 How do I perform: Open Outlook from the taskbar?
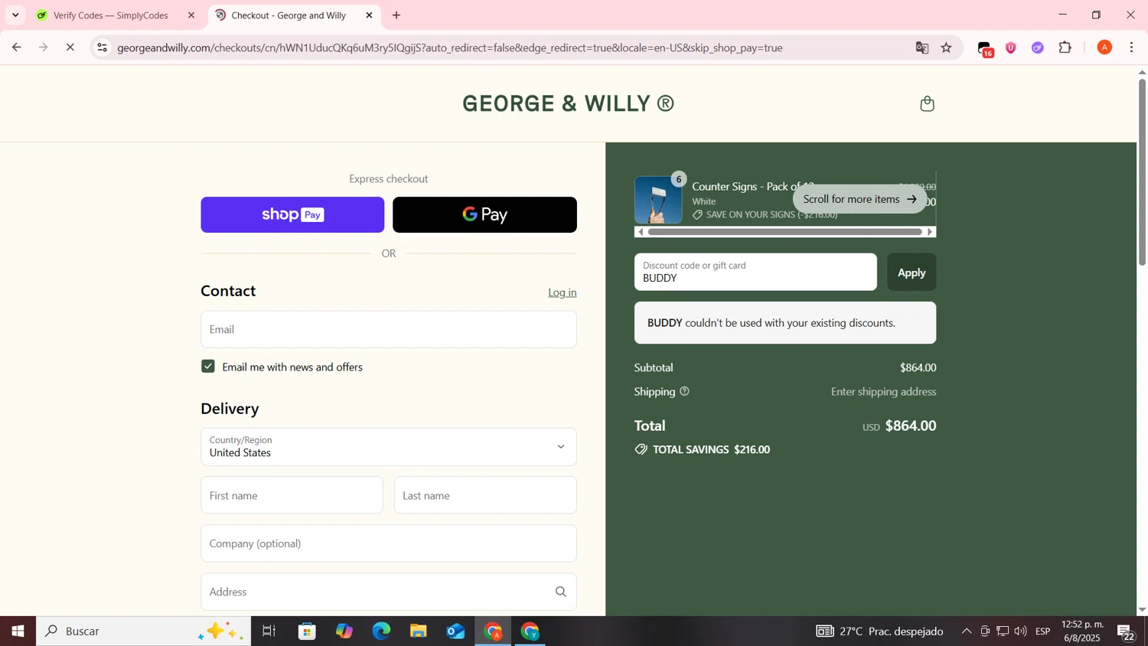point(455,631)
